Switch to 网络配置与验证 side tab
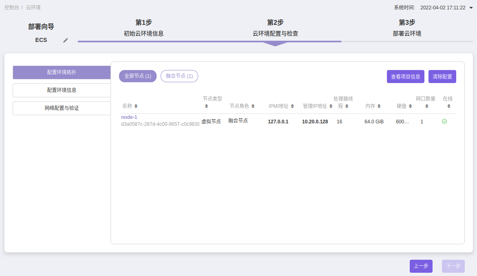 [x=62, y=108]
